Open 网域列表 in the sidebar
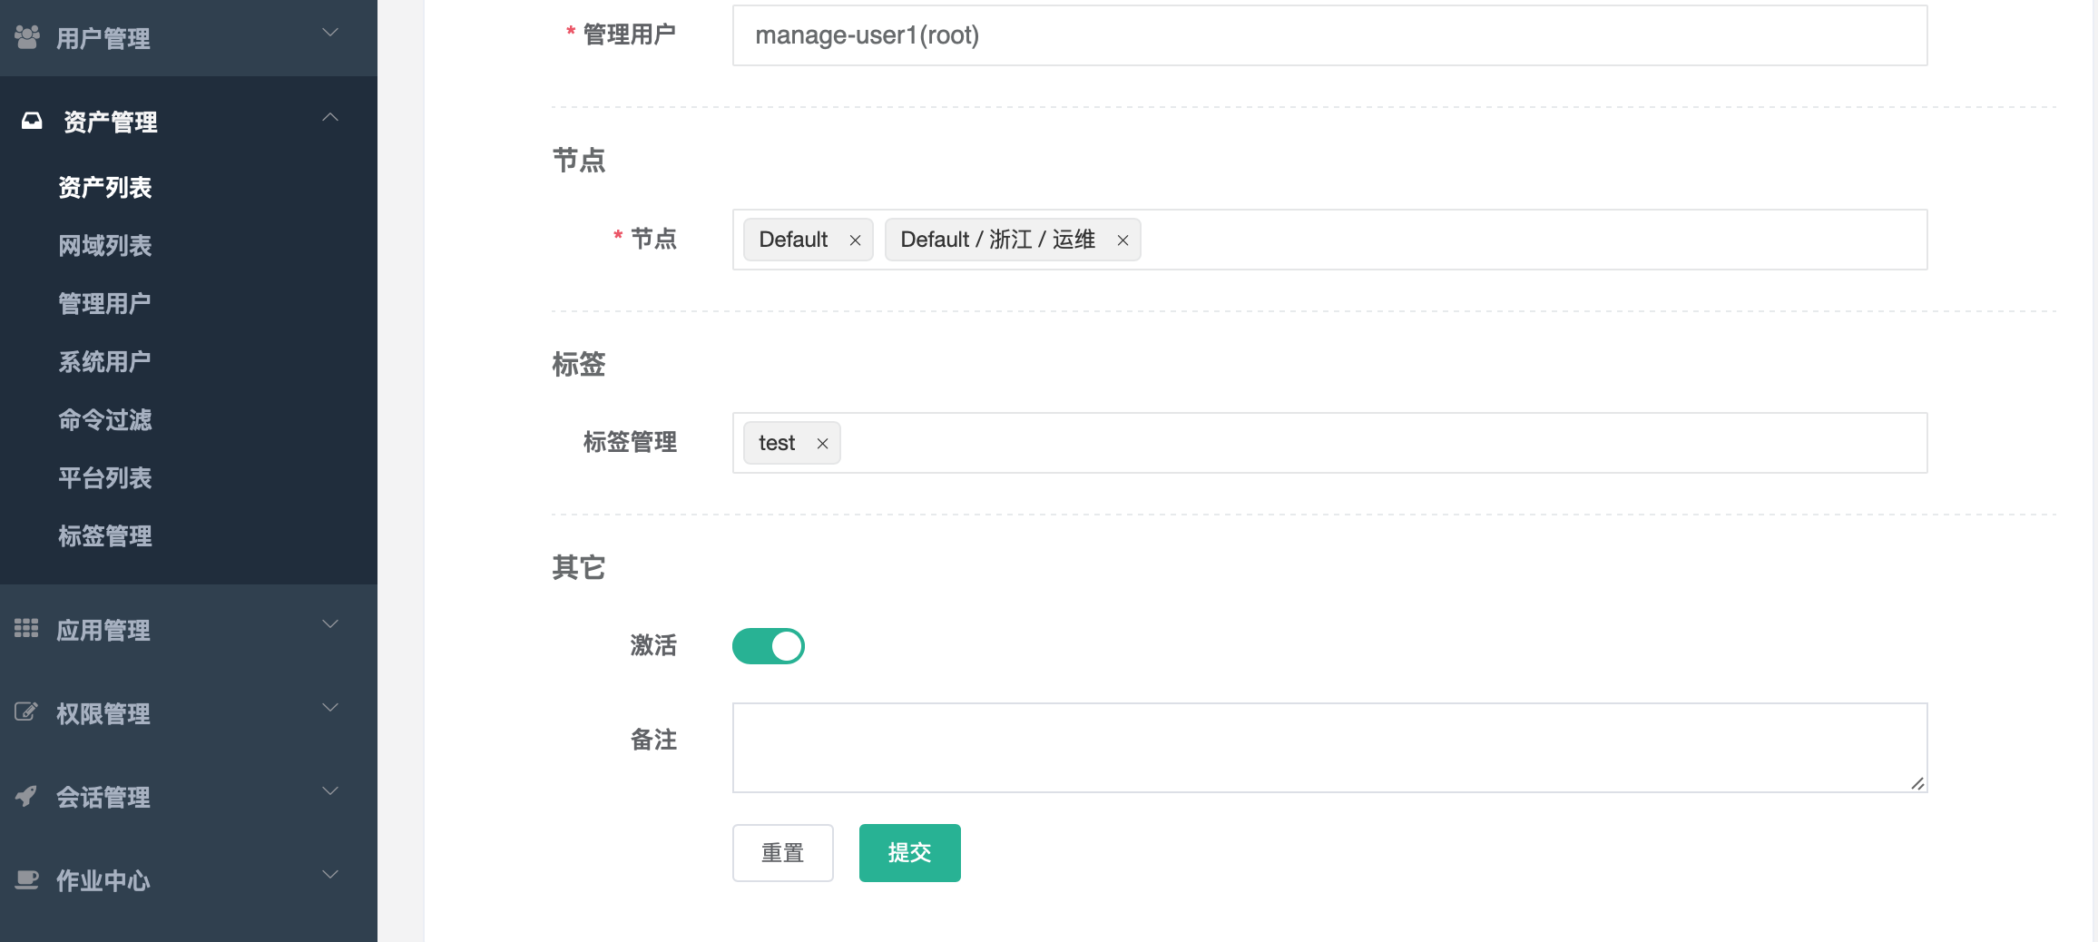 105,246
